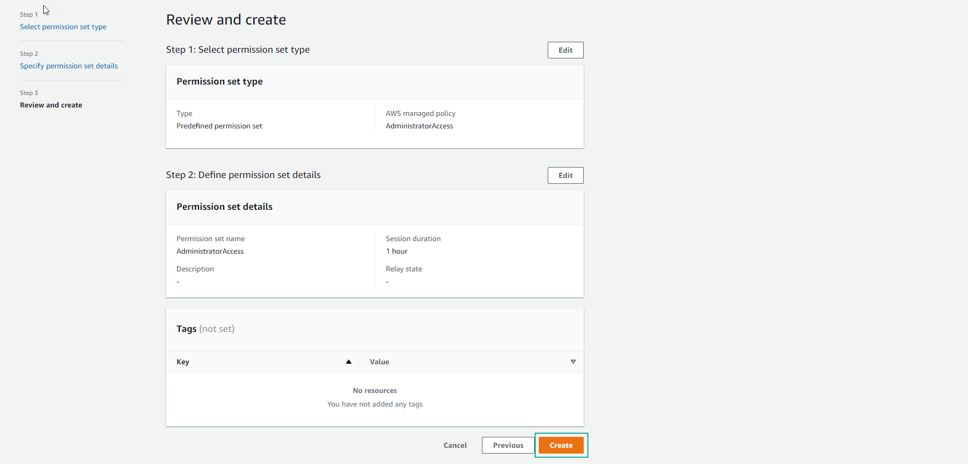Click the AWS managed policy label
This screenshot has height=464, width=968.
pyautogui.click(x=420, y=113)
